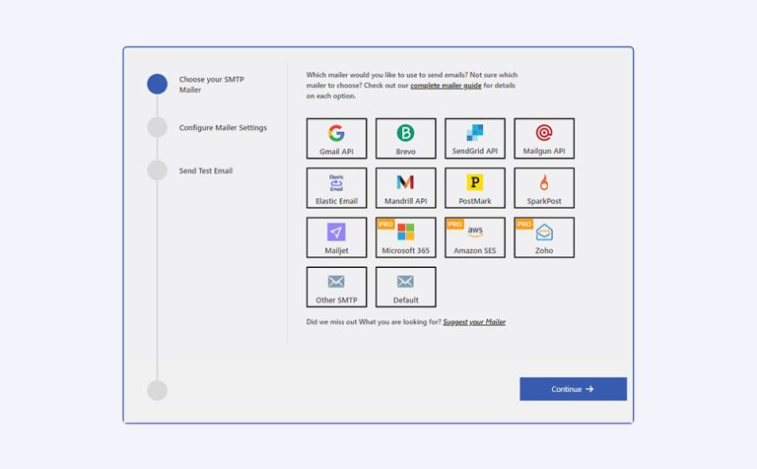Choose the Microsoft 365 PRO mailer

[405, 237]
